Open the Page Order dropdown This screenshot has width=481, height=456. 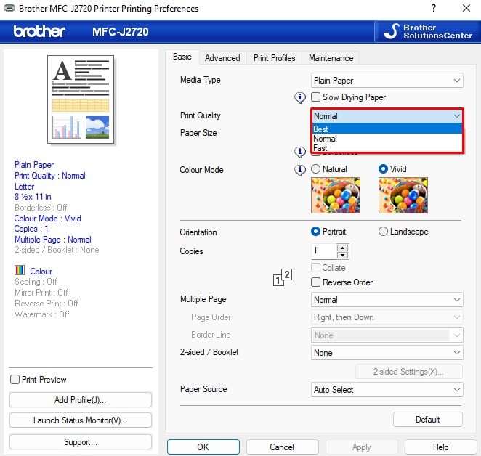(x=387, y=317)
